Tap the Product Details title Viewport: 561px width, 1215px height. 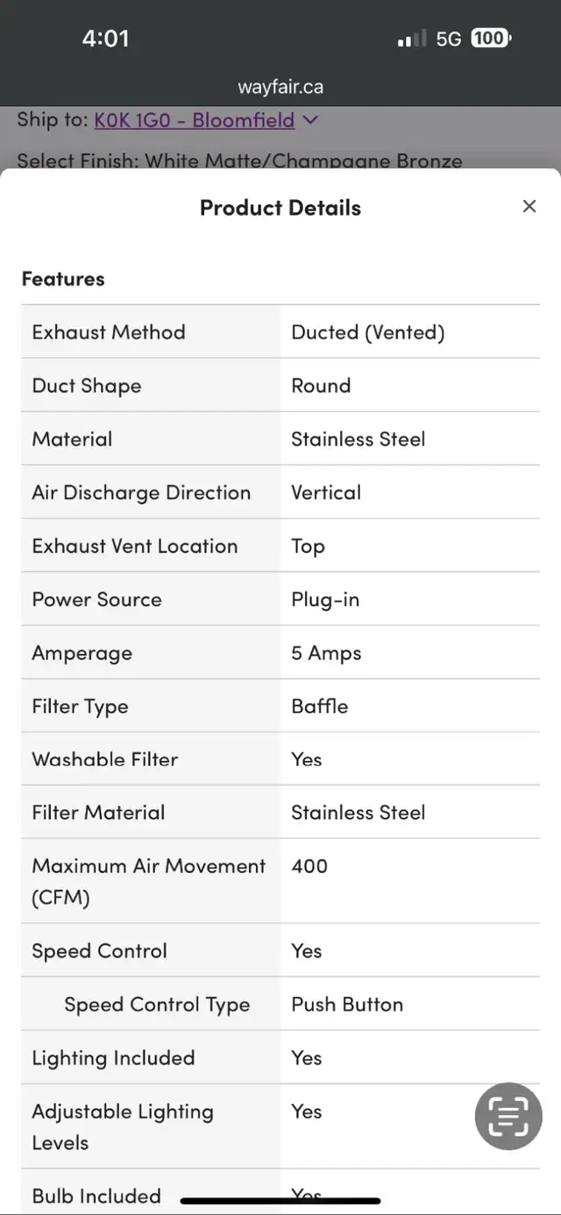coord(280,208)
